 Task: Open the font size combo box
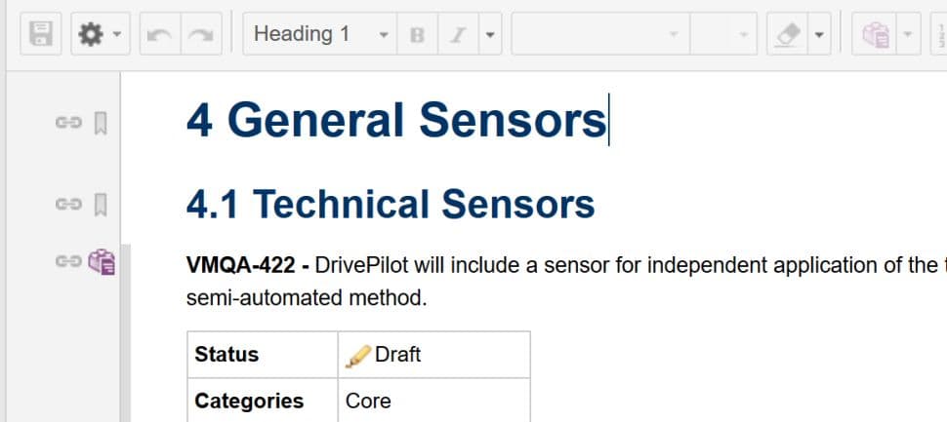(723, 35)
